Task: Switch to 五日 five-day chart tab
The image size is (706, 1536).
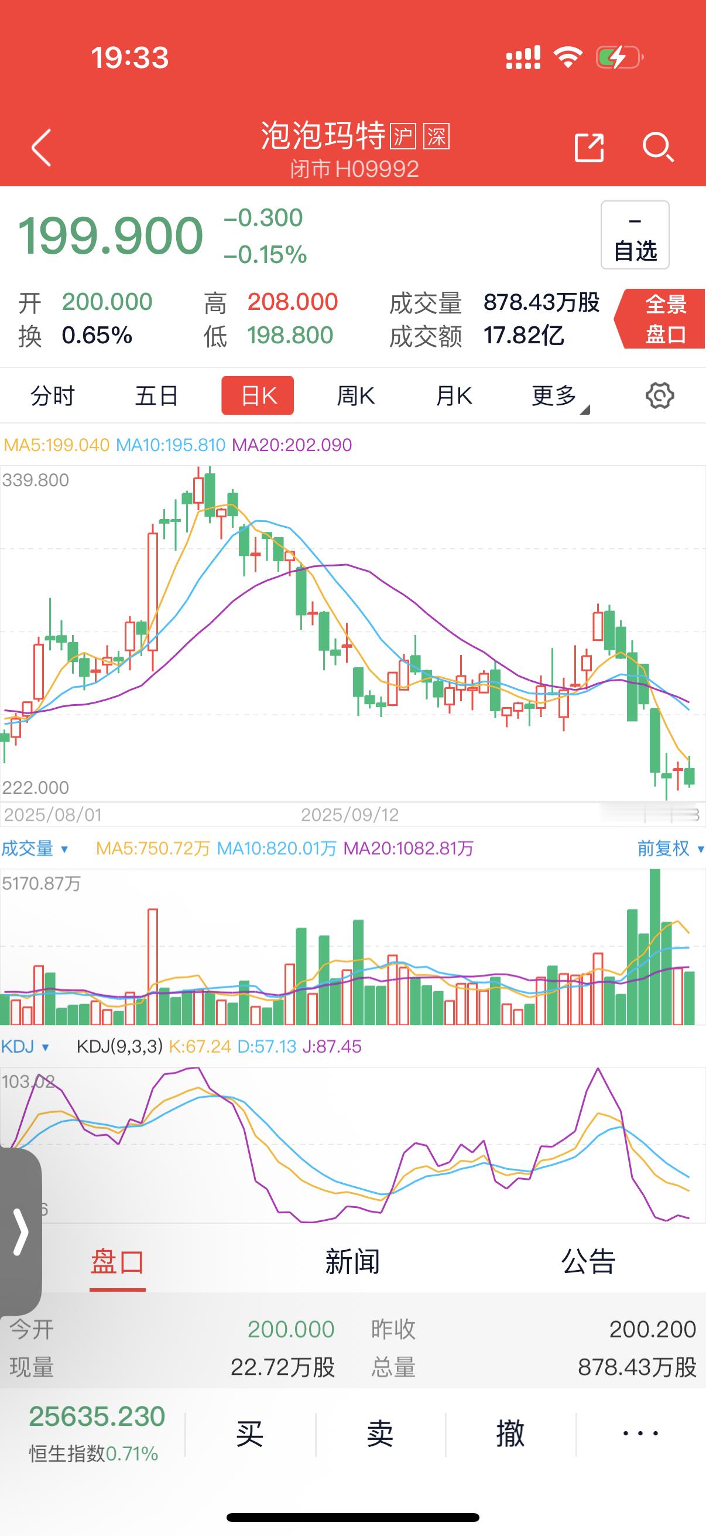Action: tap(157, 396)
